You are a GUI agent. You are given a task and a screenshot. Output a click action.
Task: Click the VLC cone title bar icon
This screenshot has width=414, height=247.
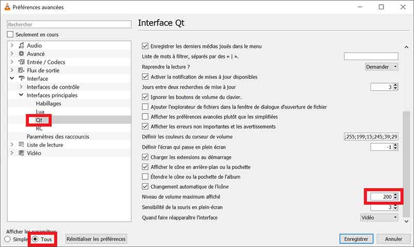pos(7,7)
